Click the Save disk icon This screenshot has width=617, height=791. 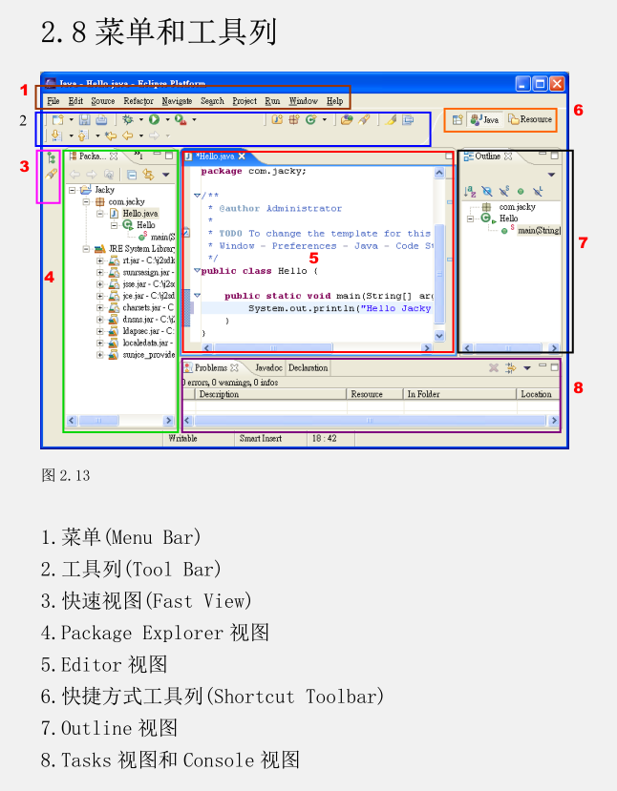click(x=85, y=119)
